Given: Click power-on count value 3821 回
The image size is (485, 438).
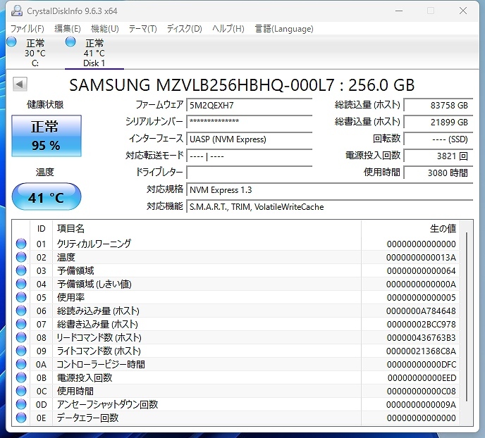Looking at the screenshot, I should [438, 156].
